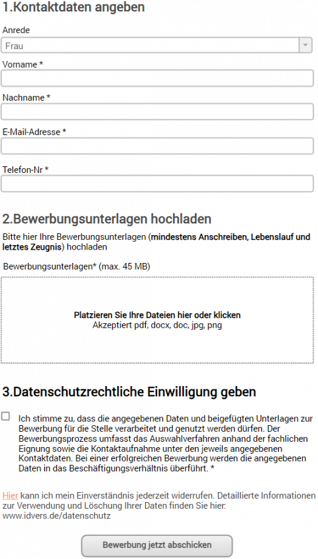Select the Anrede combo box showing Frau

coord(157,46)
